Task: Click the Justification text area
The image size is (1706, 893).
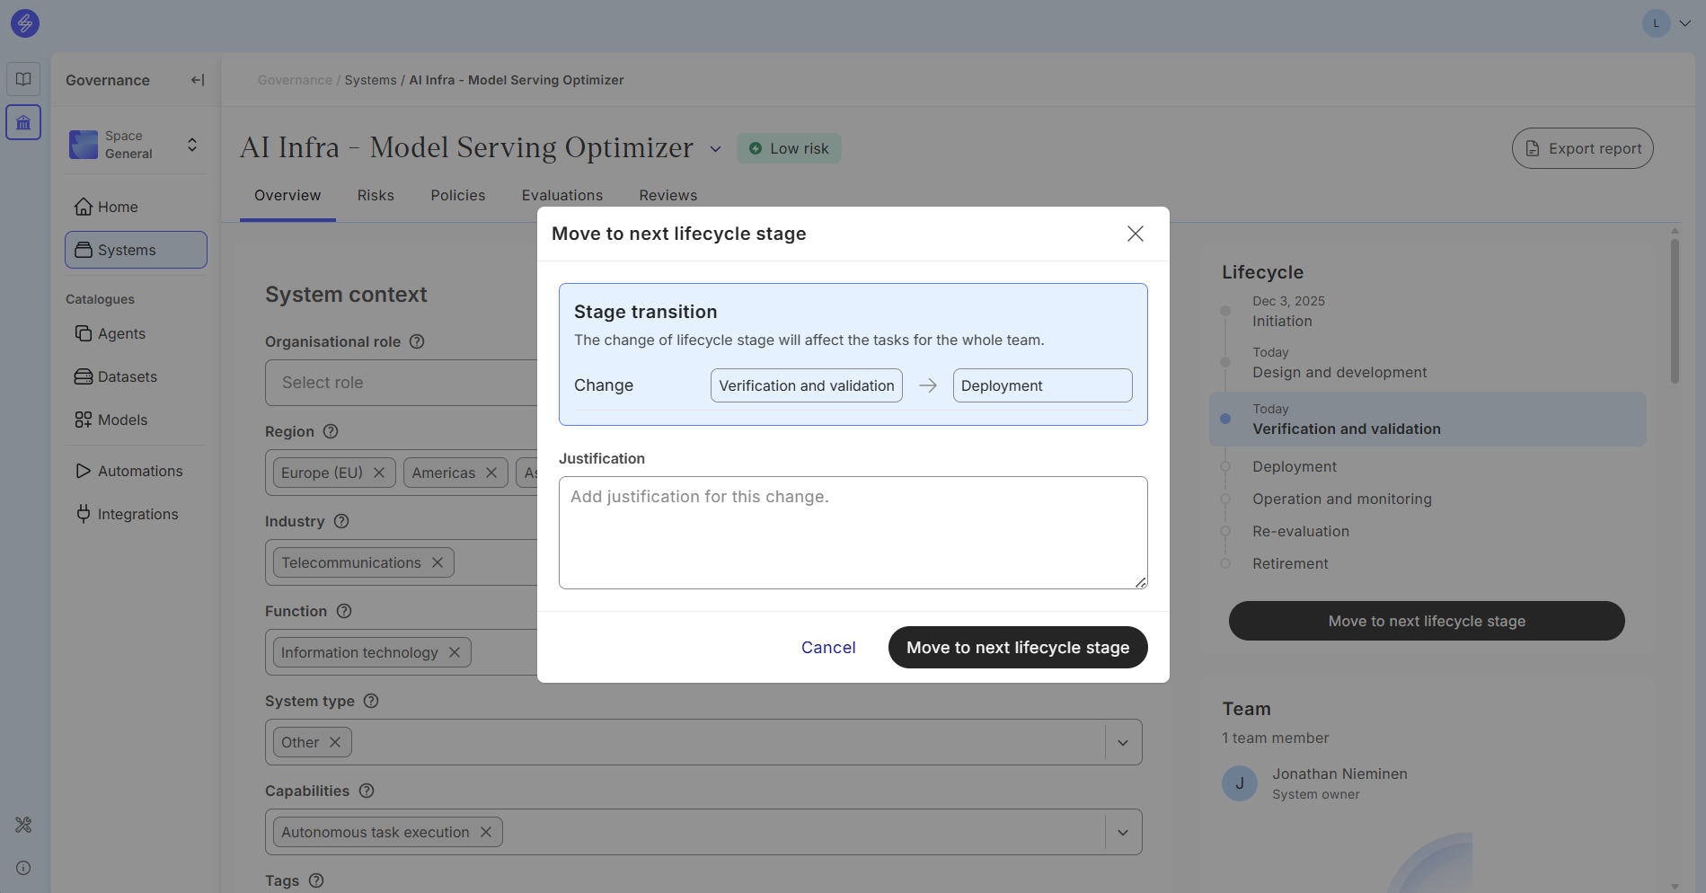Action: [x=853, y=533]
